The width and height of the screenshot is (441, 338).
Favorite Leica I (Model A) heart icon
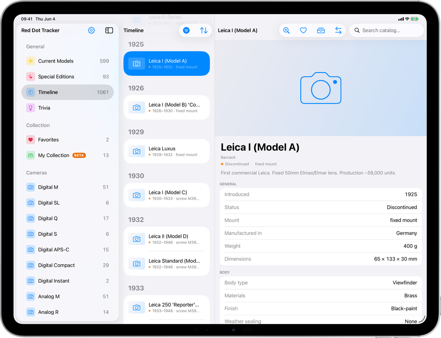point(303,30)
